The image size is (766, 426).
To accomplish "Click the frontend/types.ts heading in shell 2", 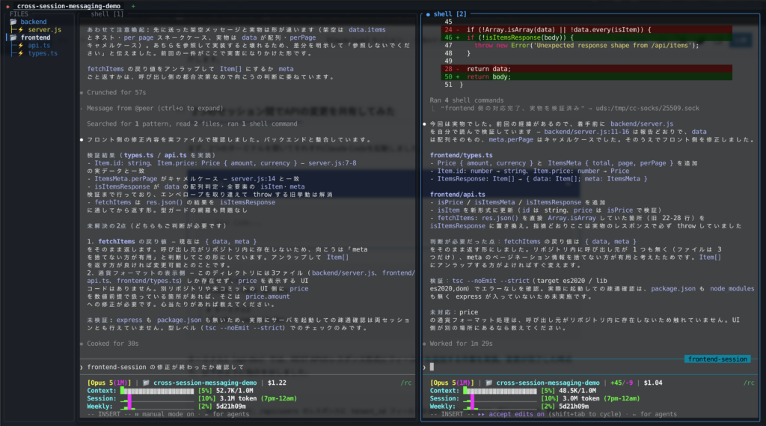I will (461, 155).
